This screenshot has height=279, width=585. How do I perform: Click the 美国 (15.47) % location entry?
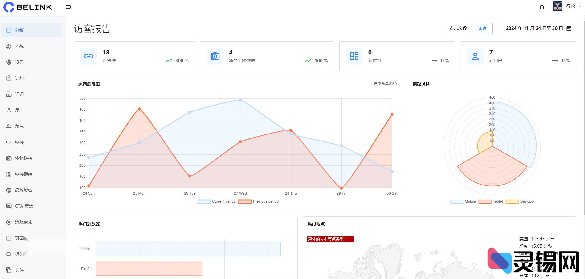pyautogui.click(x=537, y=239)
